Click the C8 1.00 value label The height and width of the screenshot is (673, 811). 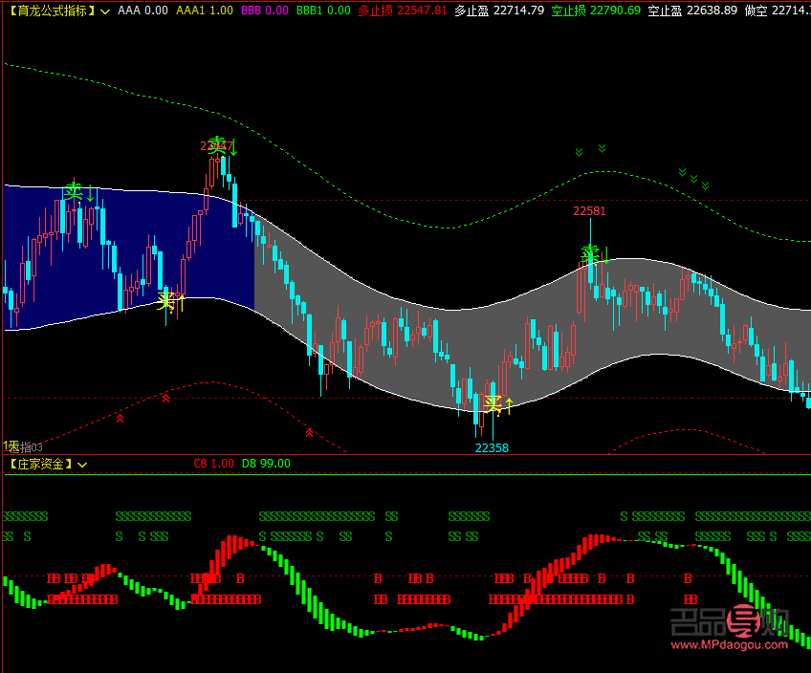pos(213,464)
